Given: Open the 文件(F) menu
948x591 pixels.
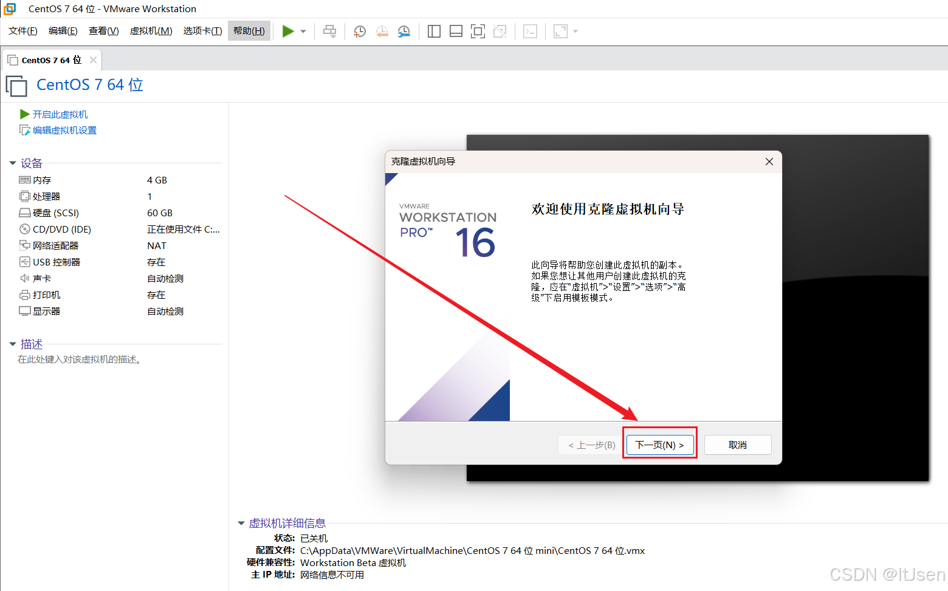Looking at the screenshot, I should click(23, 31).
